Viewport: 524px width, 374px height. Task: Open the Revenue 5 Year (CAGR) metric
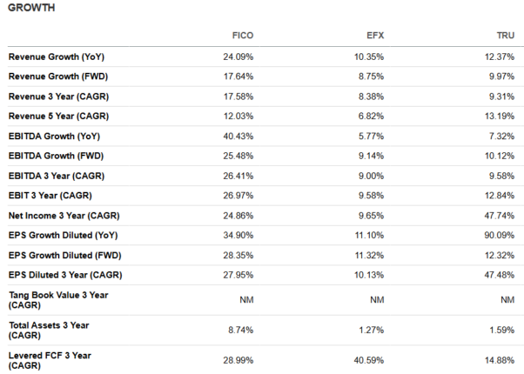click(58, 117)
